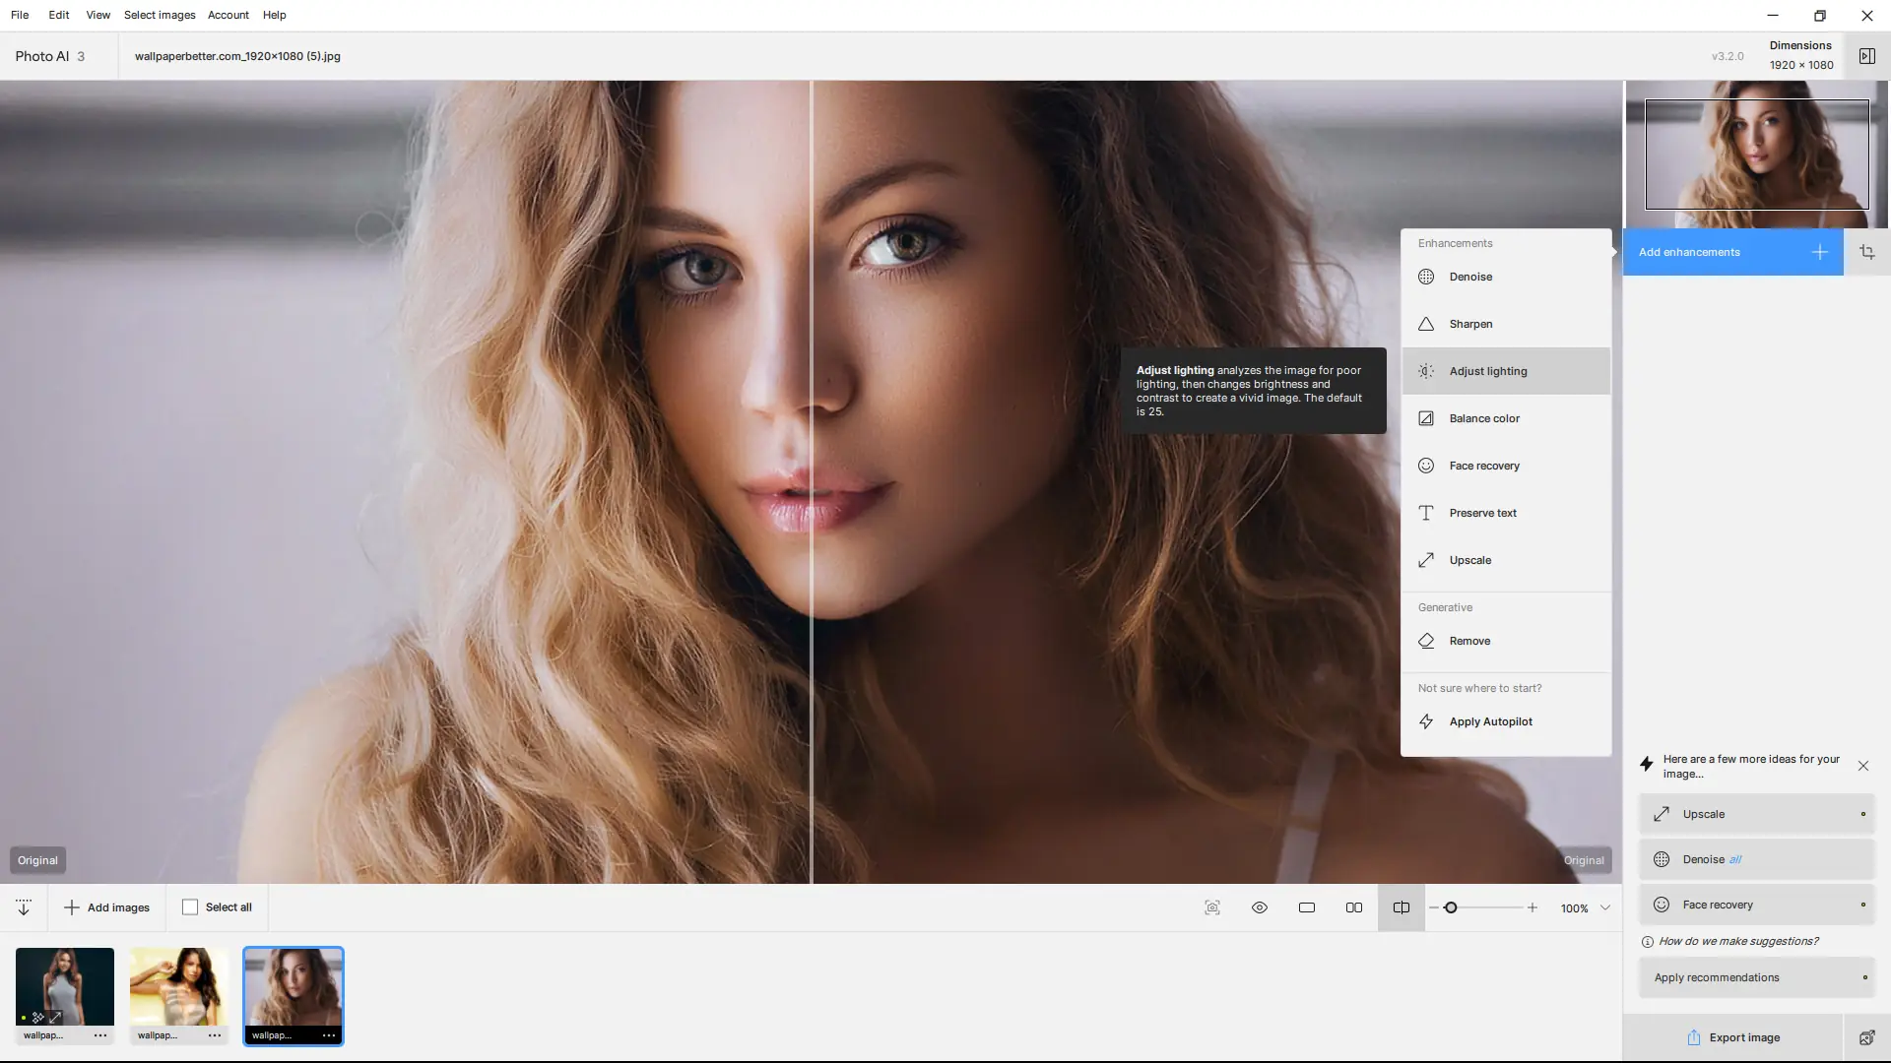Toggle the original preview eye icon
The width and height of the screenshot is (1891, 1063).
1259,907
